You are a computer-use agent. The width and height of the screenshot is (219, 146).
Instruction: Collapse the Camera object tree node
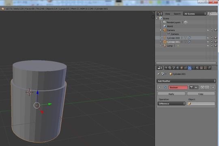(x=161, y=30)
